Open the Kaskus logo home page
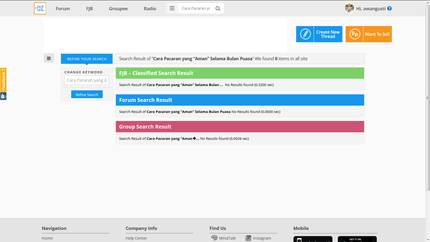The height and width of the screenshot is (242, 430). point(40,8)
